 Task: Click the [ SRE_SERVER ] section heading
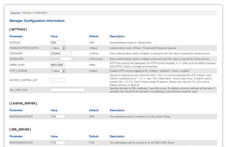(x=20, y=130)
